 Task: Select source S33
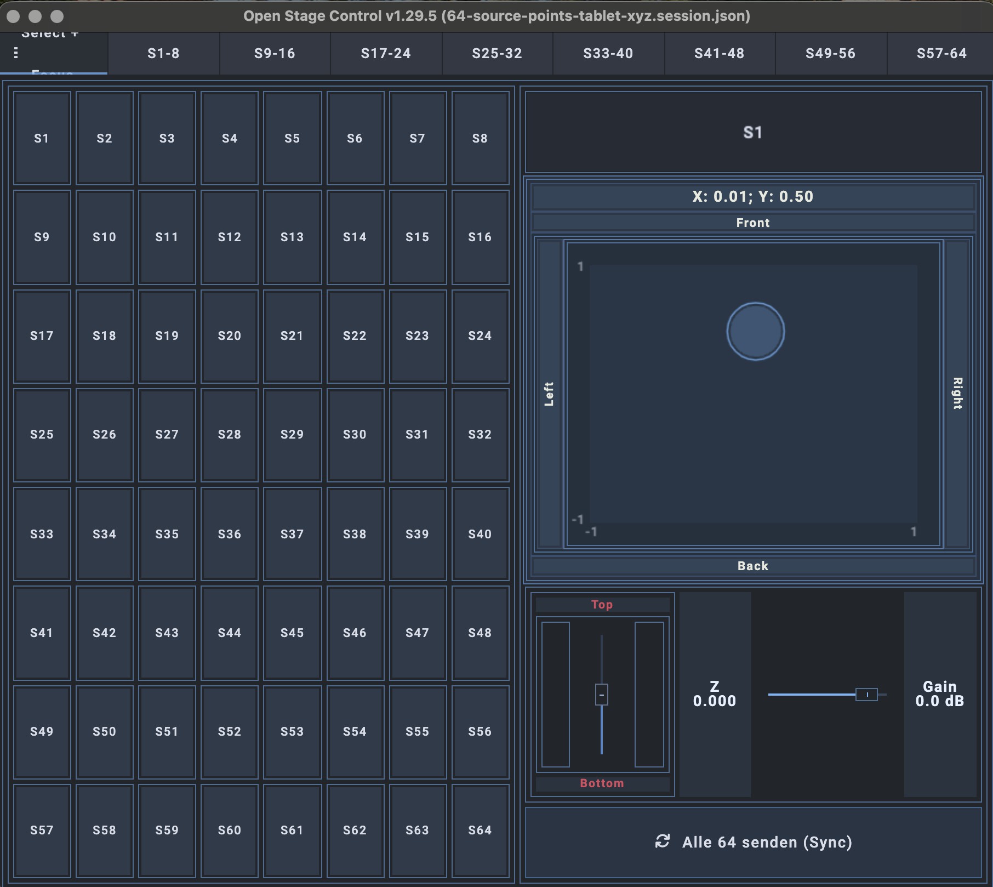point(42,533)
